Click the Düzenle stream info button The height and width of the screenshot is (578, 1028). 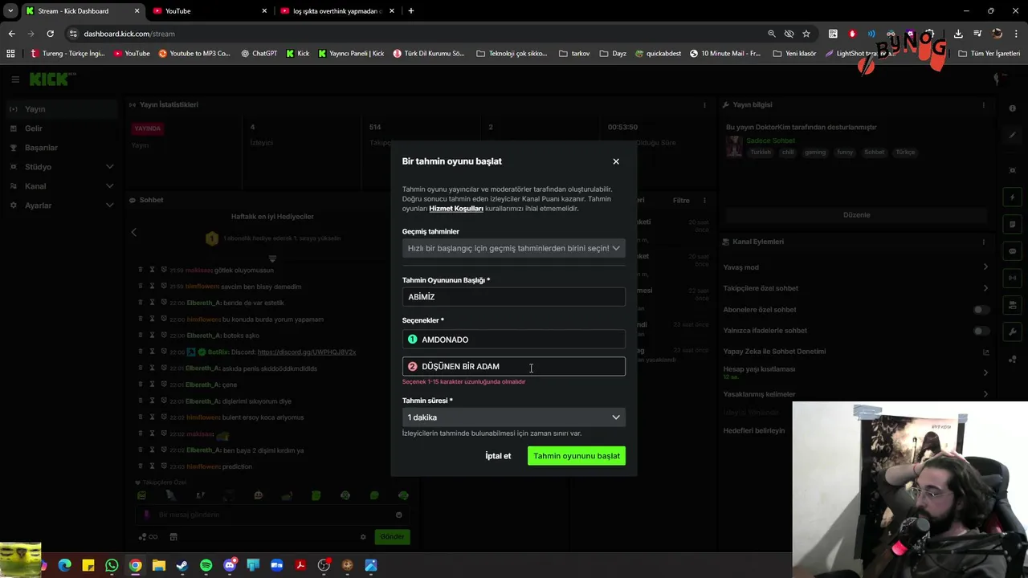pyautogui.click(x=856, y=215)
